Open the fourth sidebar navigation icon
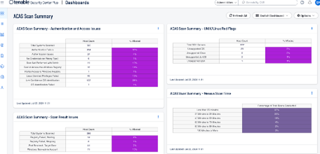320x154 pixels. coord(3,45)
